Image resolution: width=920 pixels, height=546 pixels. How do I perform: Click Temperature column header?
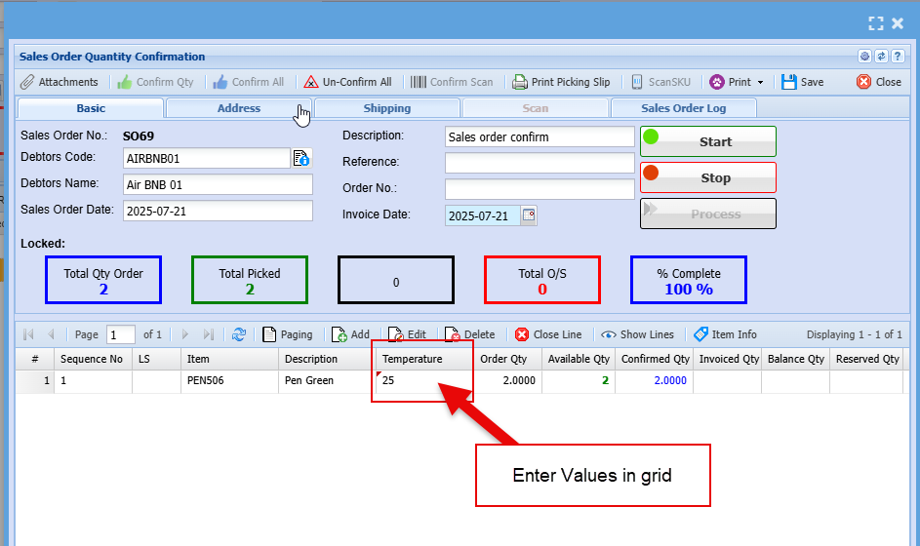[x=424, y=359]
